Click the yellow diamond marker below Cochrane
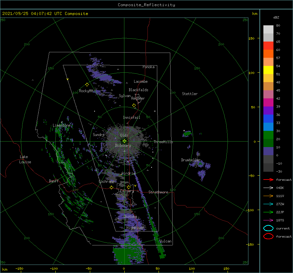 111,188
